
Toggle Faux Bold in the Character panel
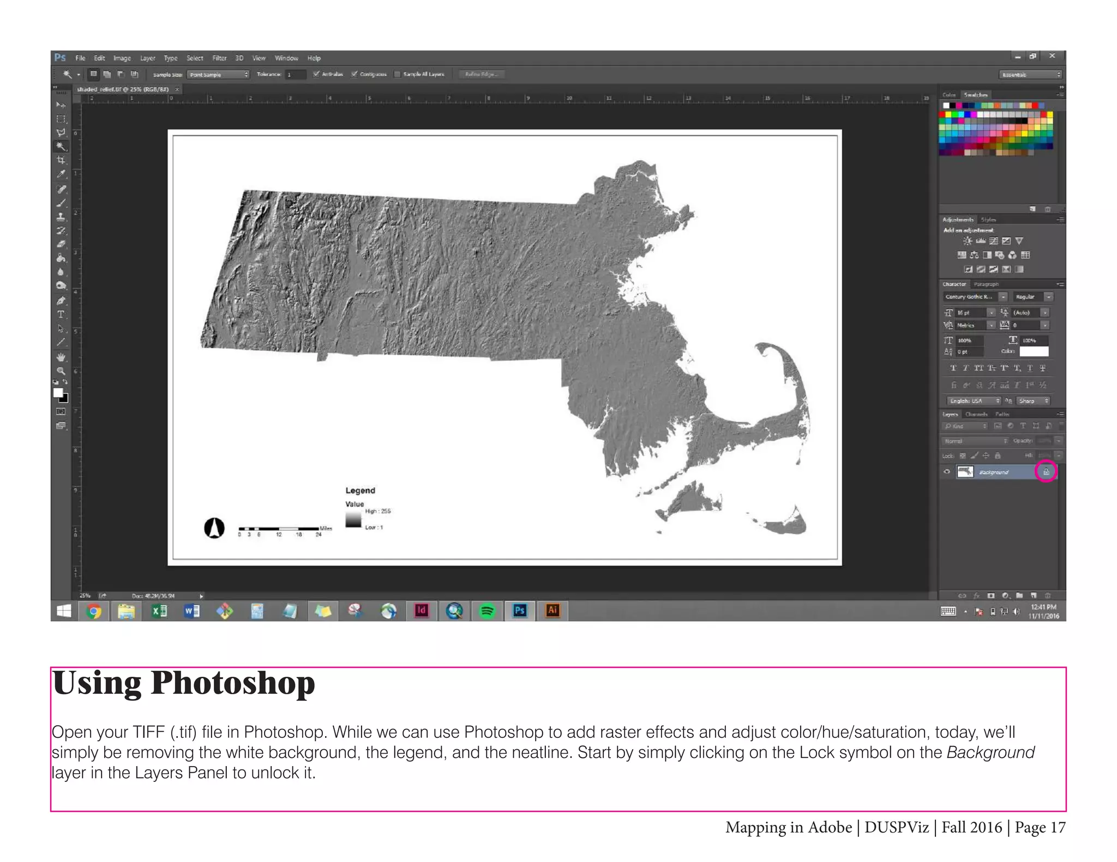953,368
